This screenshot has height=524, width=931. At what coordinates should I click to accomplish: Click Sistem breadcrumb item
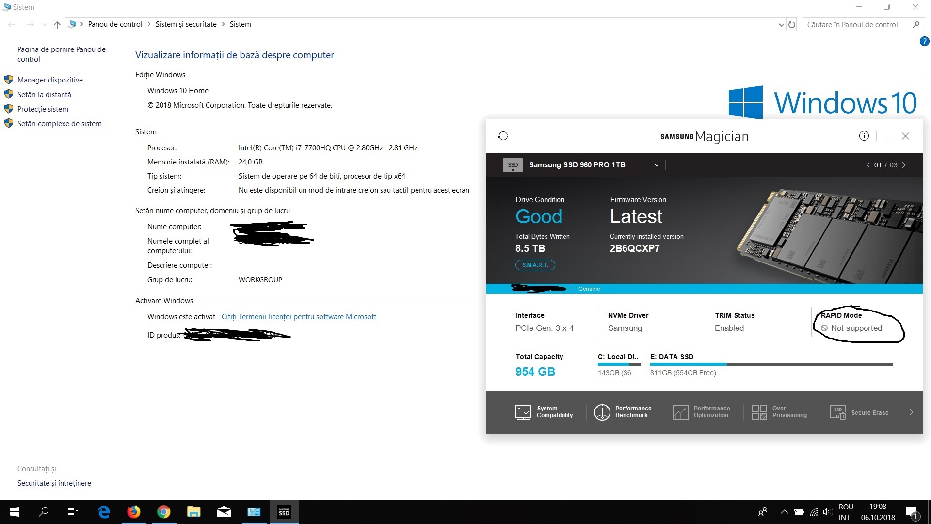tap(240, 24)
